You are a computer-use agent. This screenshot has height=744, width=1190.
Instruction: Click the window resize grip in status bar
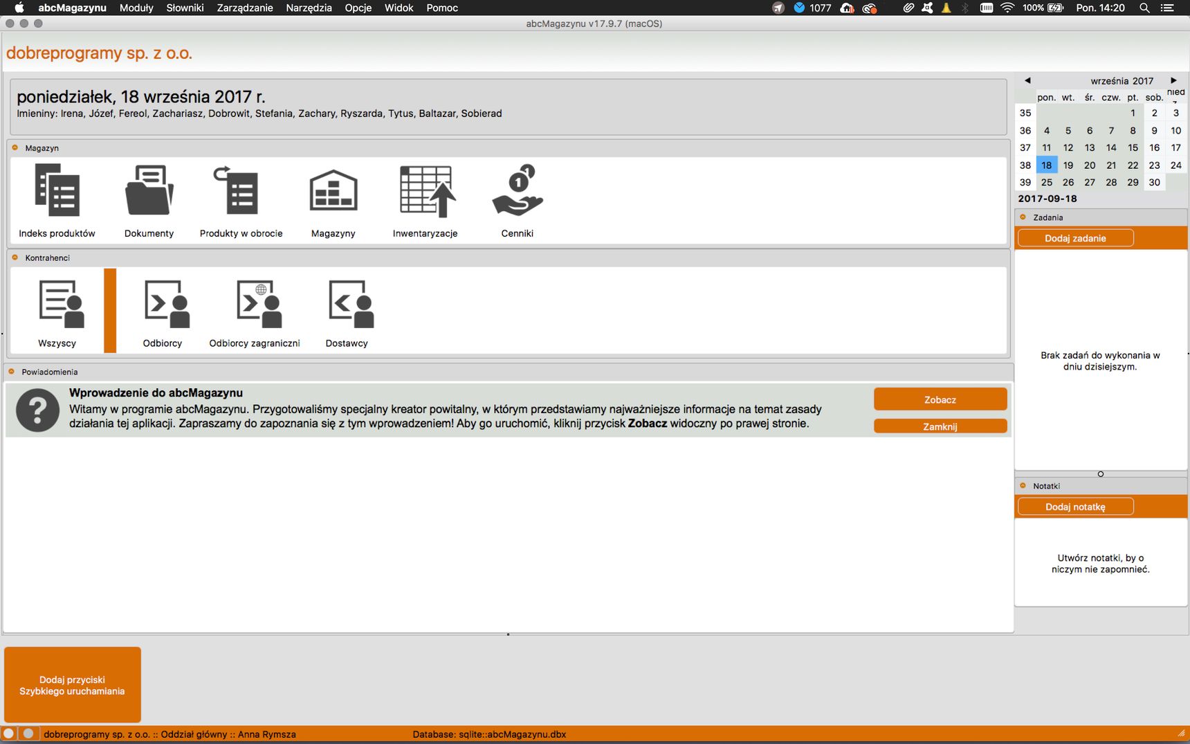[1181, 734]
